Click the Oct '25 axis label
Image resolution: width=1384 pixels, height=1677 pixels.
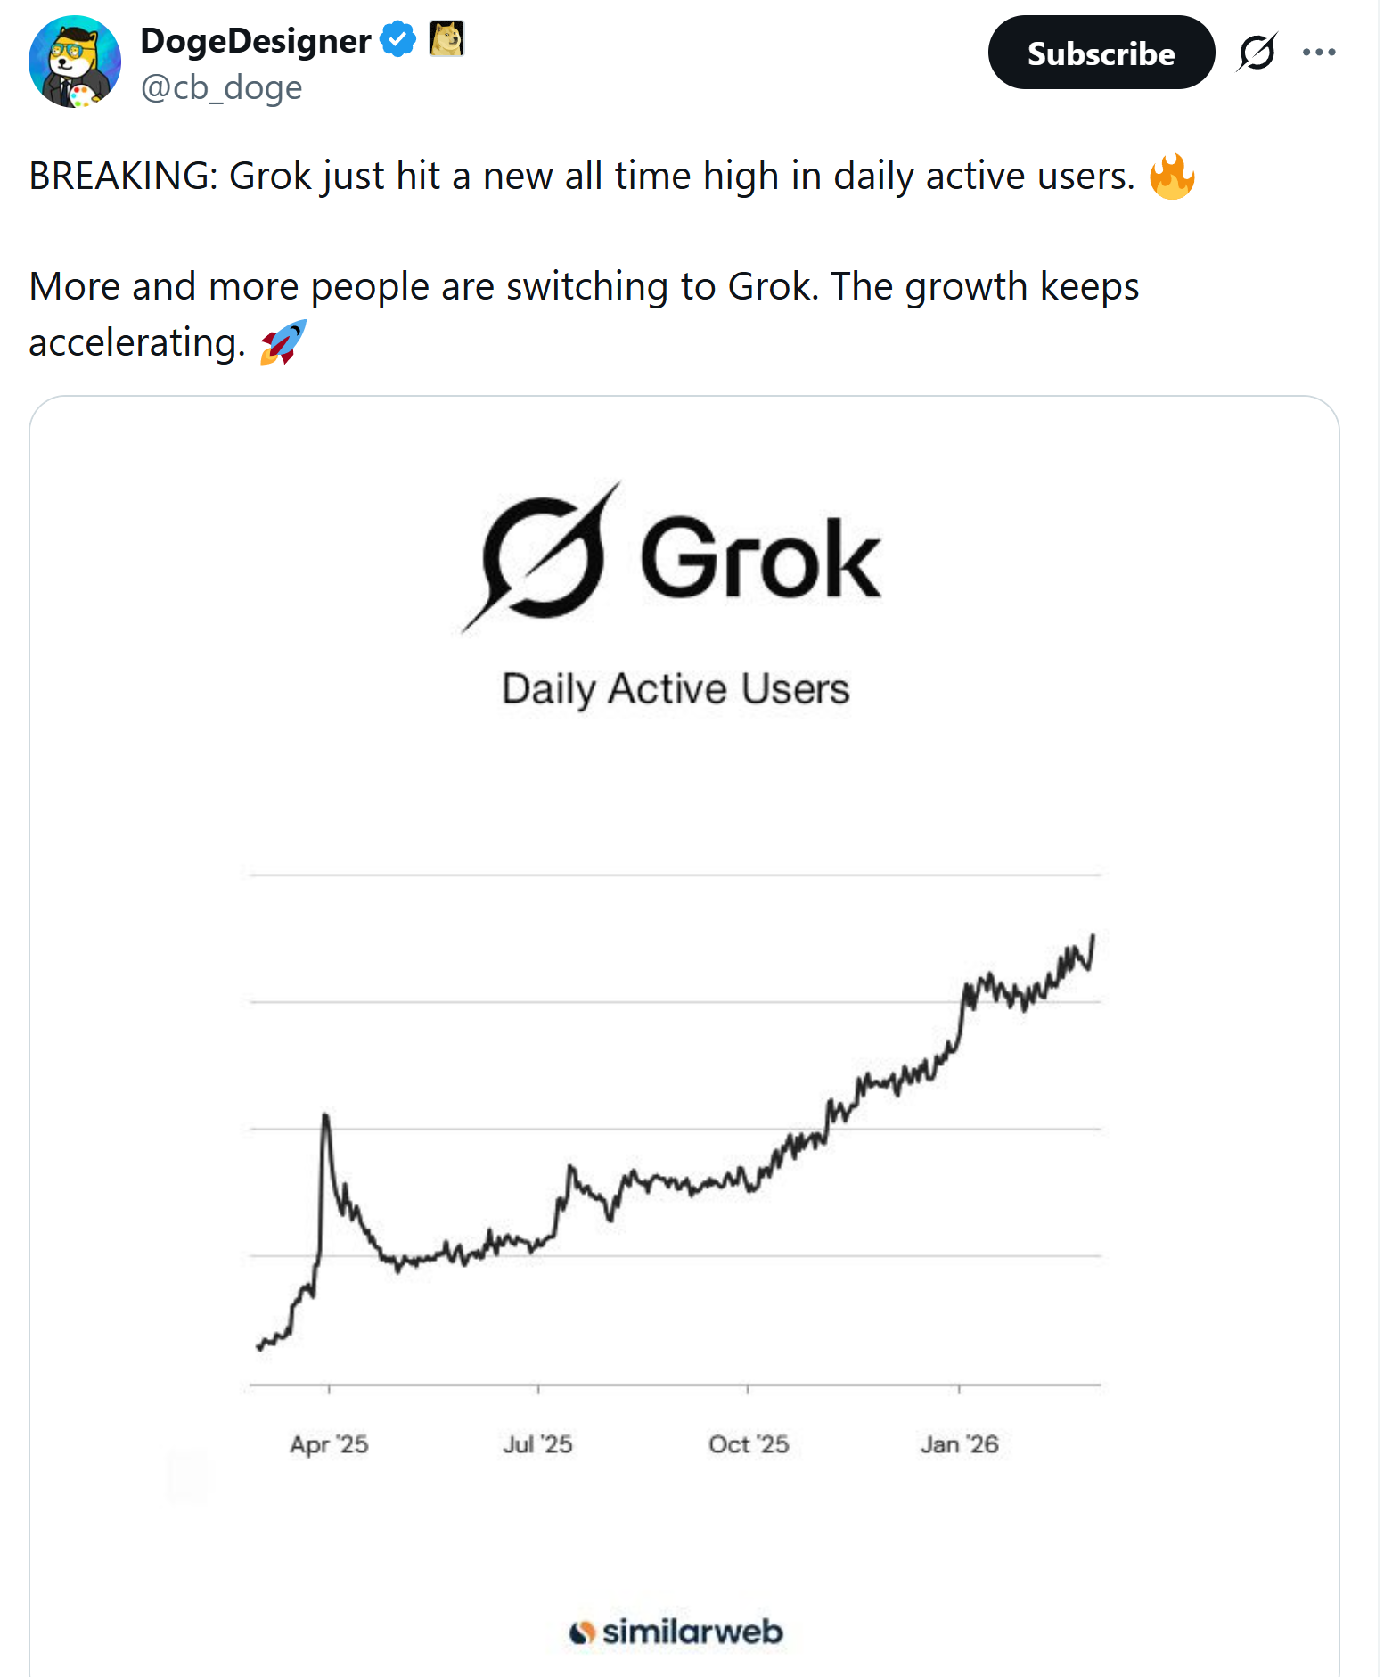749,1443
